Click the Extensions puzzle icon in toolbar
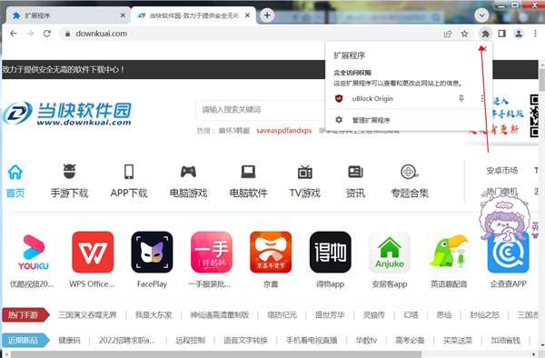 (485, 34)
